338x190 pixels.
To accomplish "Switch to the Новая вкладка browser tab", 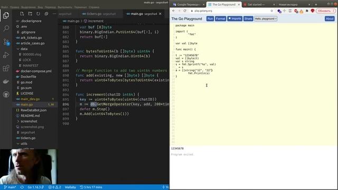I will click(288, 5).
